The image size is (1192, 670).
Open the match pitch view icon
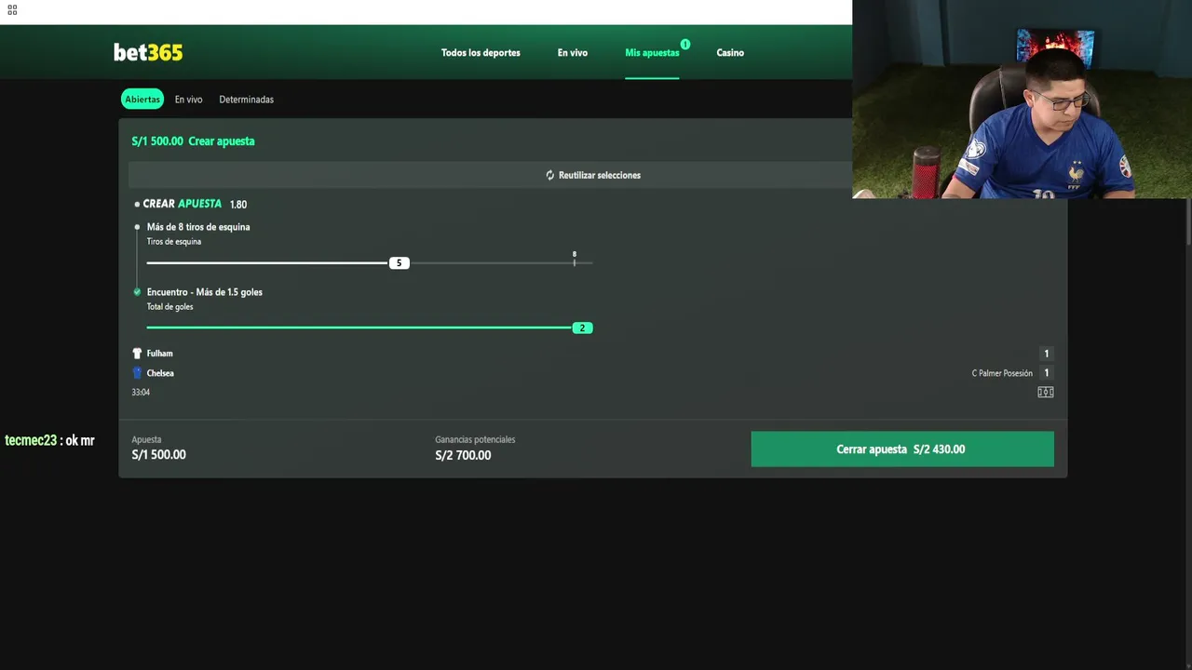(1046, 393)
